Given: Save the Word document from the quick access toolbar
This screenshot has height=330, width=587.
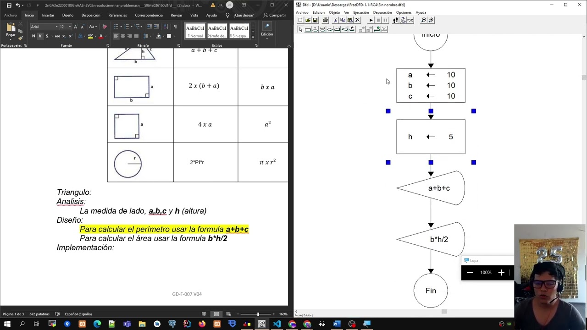Looking at the screenshot, I should click(9, 5).
